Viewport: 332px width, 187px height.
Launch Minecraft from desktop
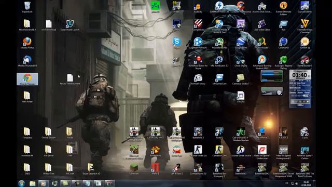point(134,169)
